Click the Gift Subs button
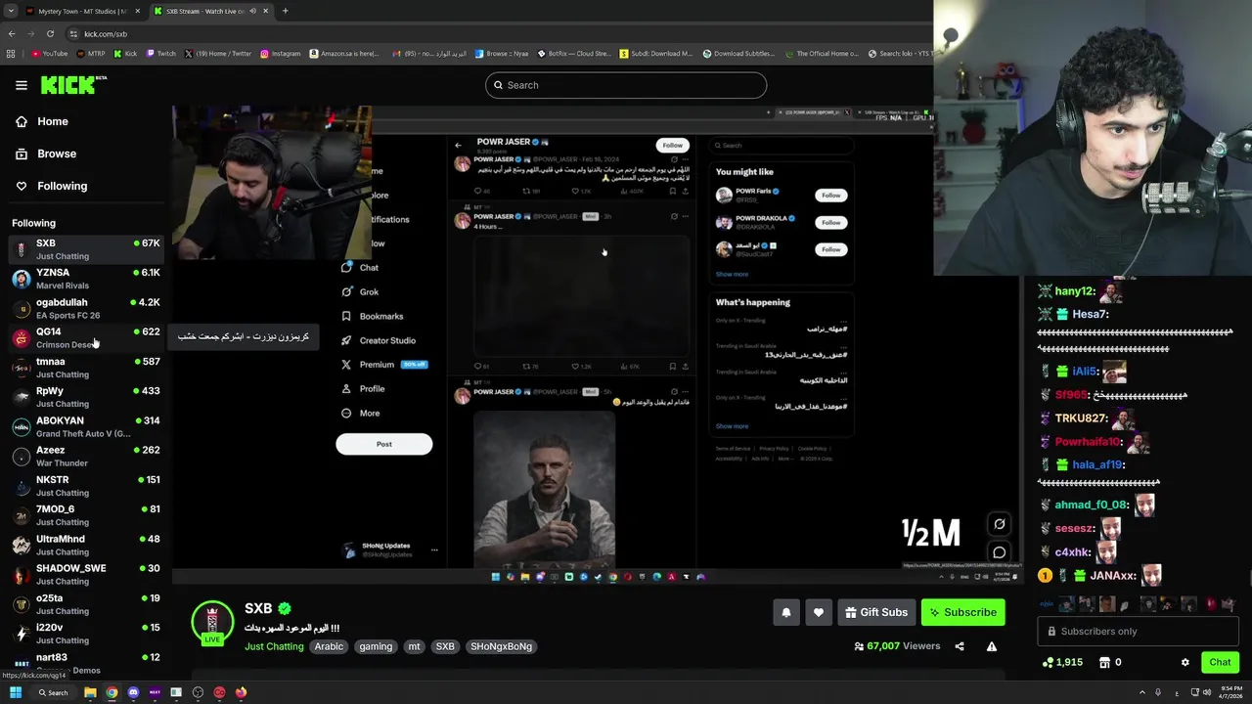The height and width of the screenshot is (704, 1252). 876,612
